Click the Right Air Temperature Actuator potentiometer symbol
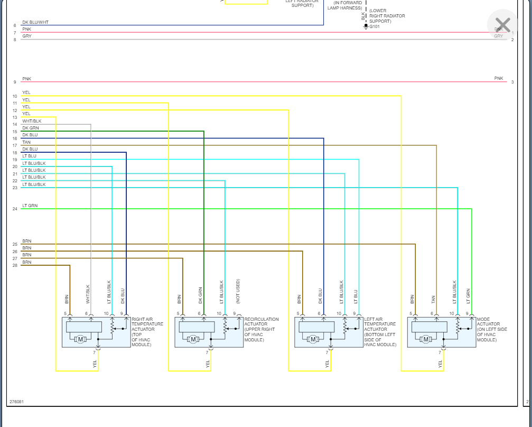The height and width of the screenshot is (427, 532). point(113,327)
